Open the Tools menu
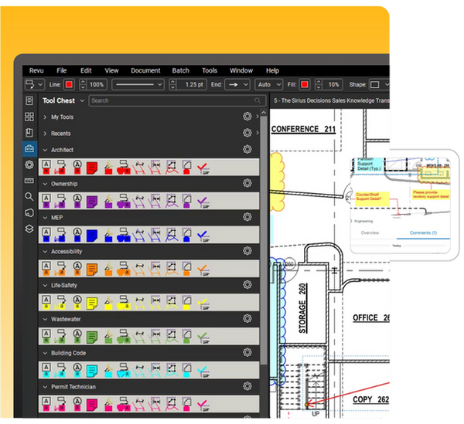This screenshot has width=464, height=424. click(x=210, y=70)
